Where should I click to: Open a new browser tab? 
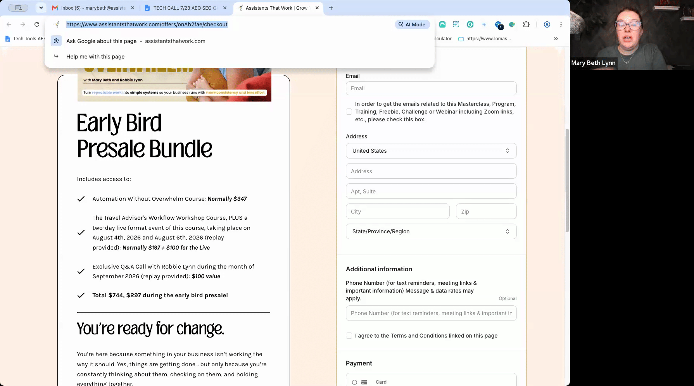click(331, 8)
